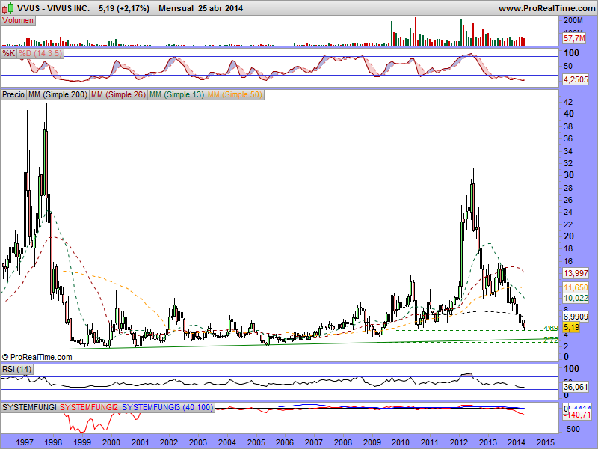Click the 36,061 RSI value tag

576,387
